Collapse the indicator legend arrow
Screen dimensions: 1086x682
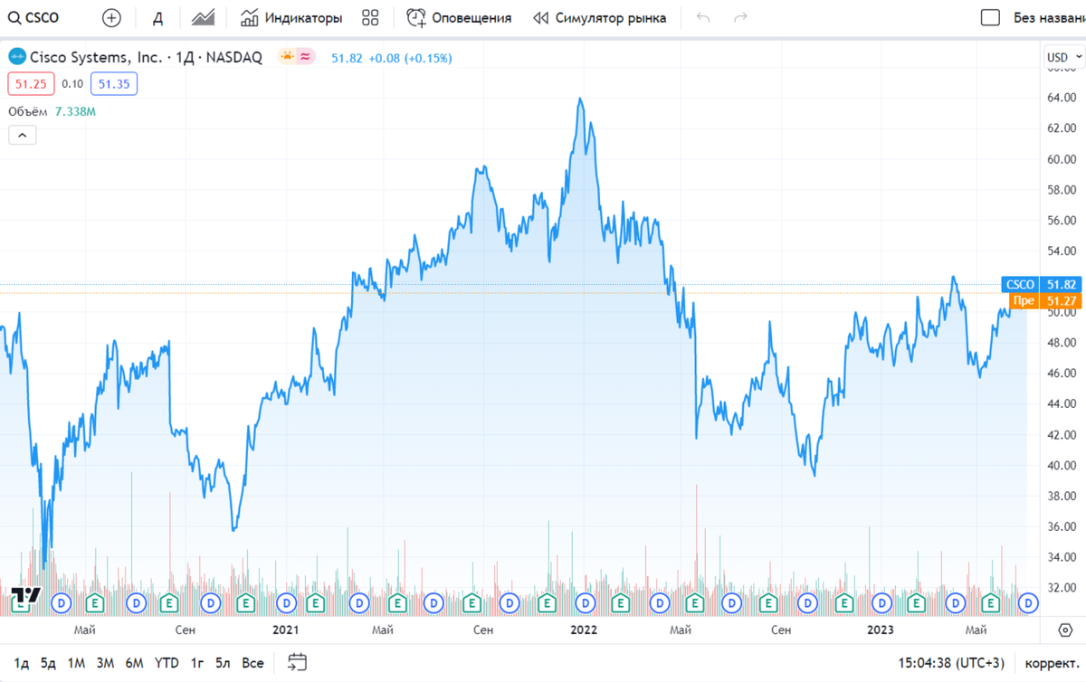(23, 136)
